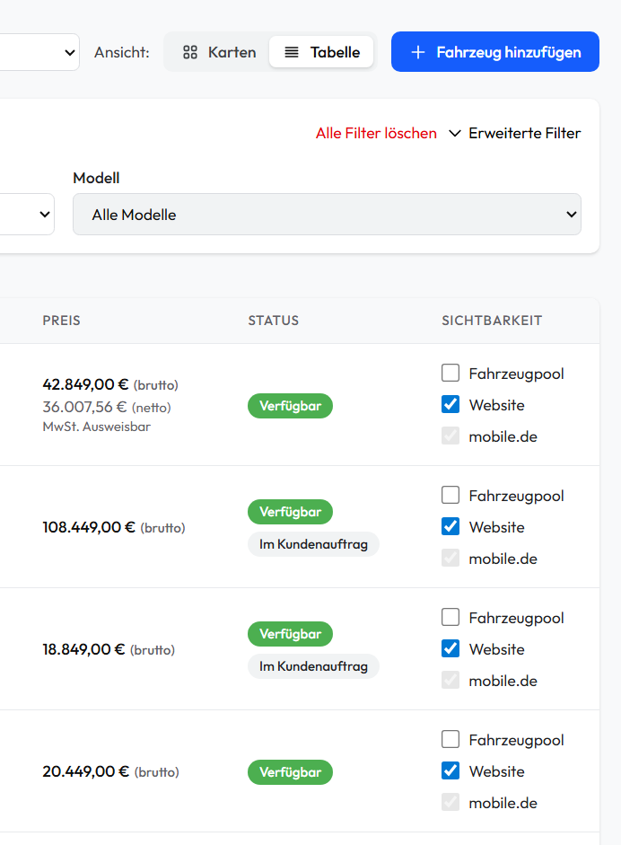This screenshot has height=845, width=621.
Task: Click the Preis column header
Action: pyautogui.click(x=61, y=321)
